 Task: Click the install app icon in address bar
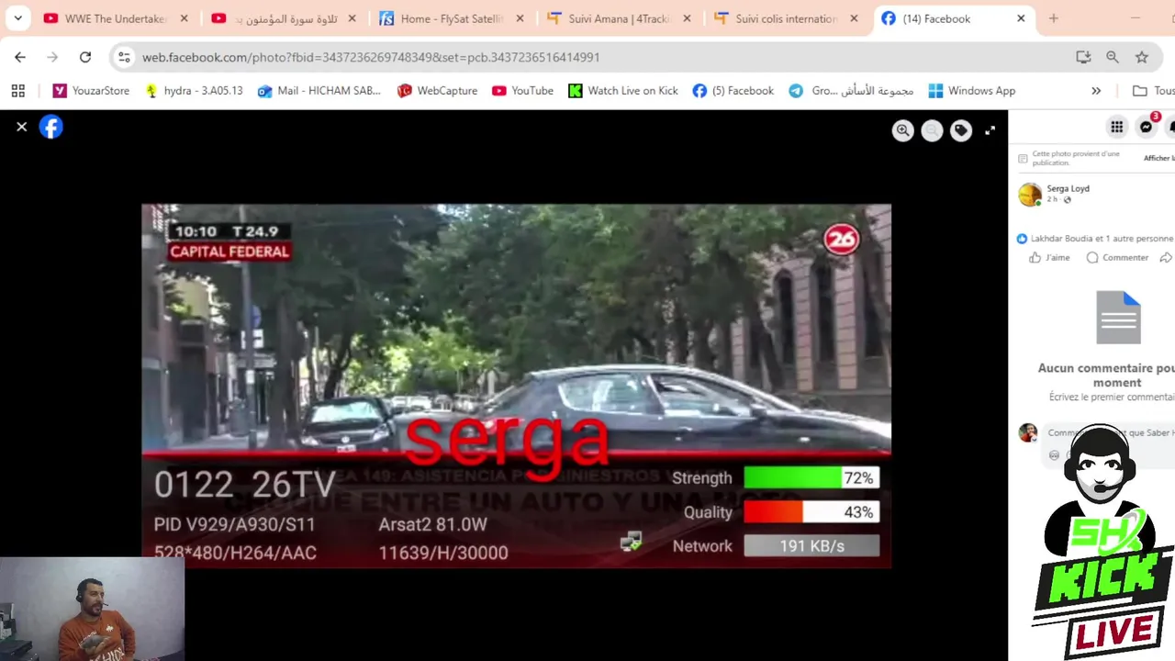click(x=1083, y=57)
